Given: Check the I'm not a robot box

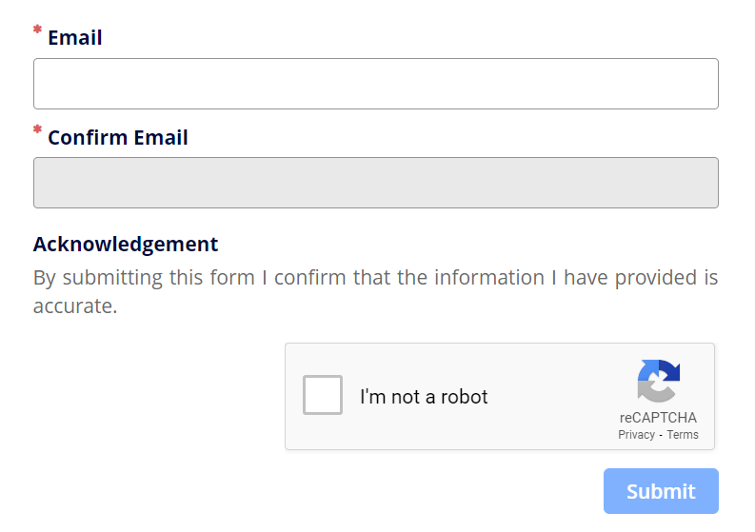Looking at the screenshot, I should coord(323,395).
